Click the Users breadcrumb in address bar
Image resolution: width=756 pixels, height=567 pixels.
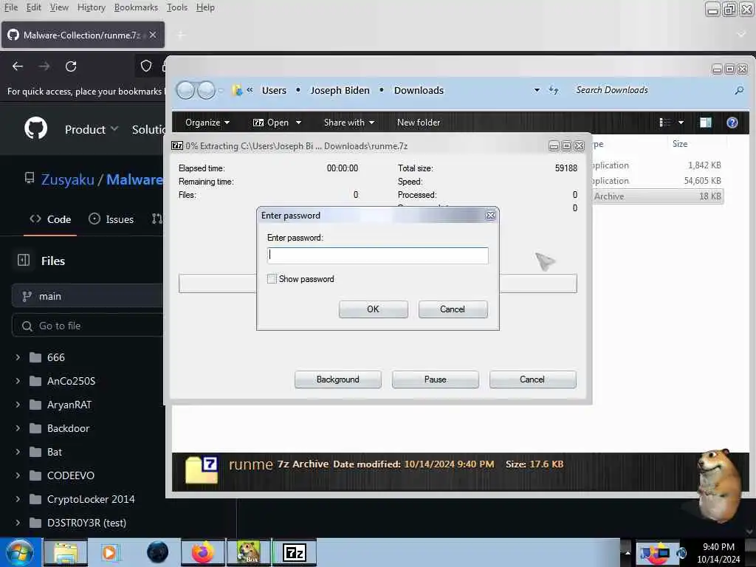click(274, 90)
